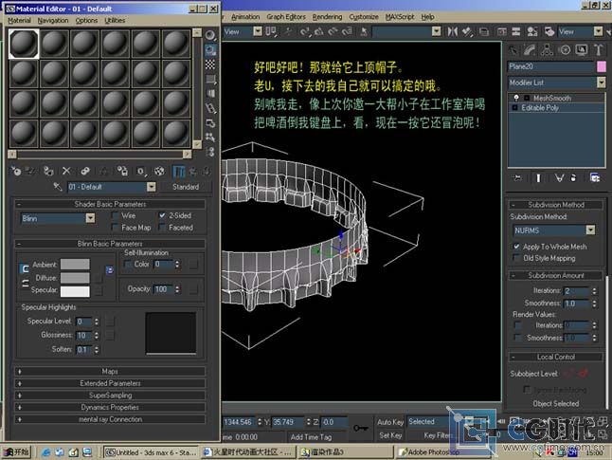Expand Maps rollout in Material Editor
The height and width of the screenshot is (460, 612).
[110, 371]
